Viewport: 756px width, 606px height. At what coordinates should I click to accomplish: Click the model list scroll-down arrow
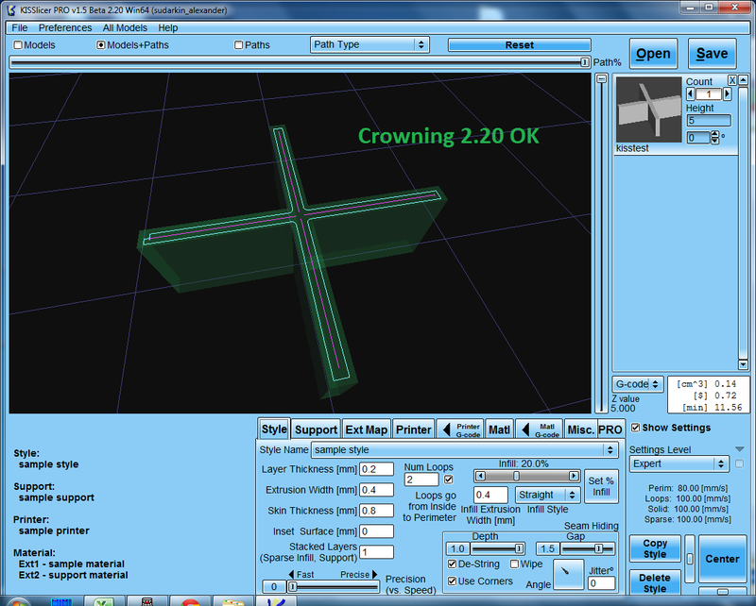click(743, 364)
